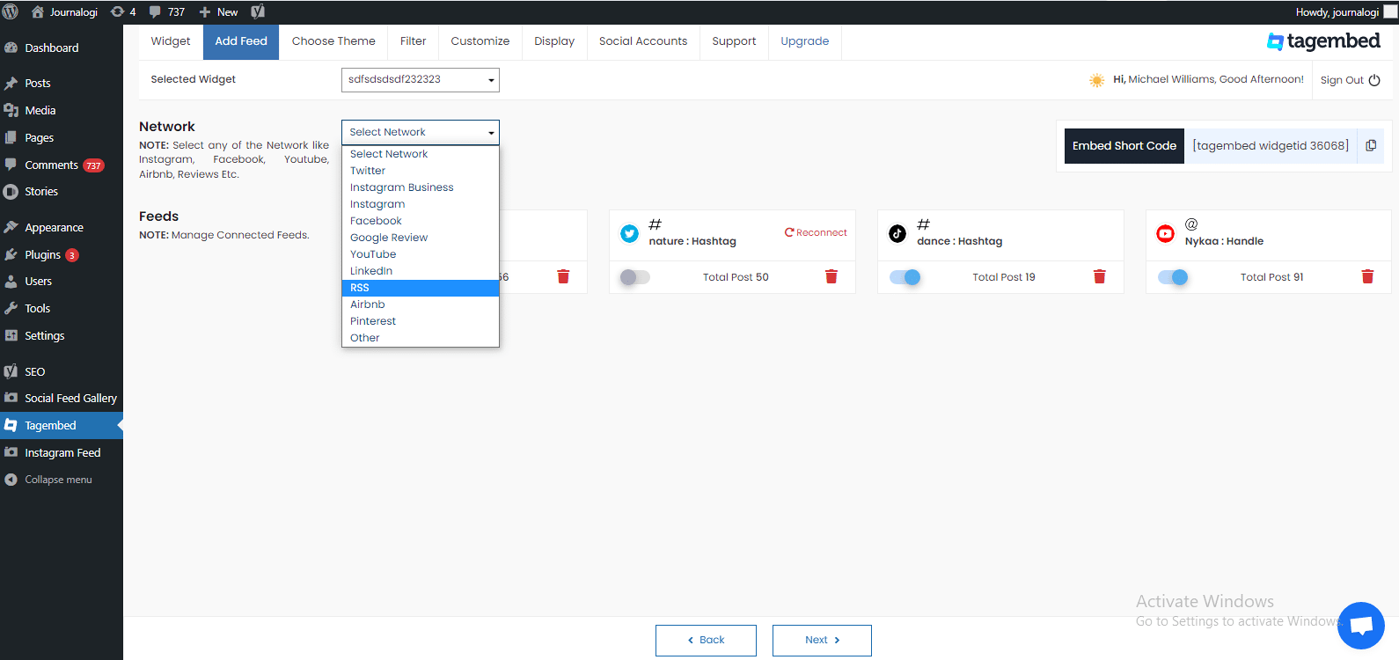1399x660 pixels.
Task: Click the YouTube icon on the Nykaa feed
Action: click(1165, 233)
